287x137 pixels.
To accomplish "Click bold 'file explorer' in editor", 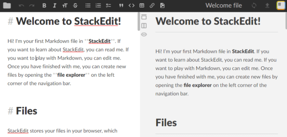I will (x=72, y=75).
